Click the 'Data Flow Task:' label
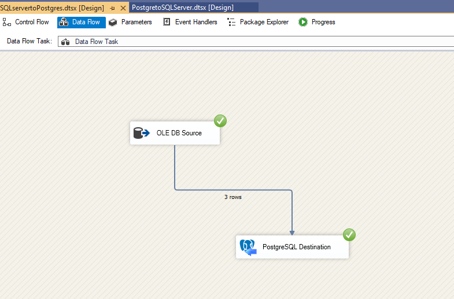This screenshot has height=299, width=454. tap(29, 41)
